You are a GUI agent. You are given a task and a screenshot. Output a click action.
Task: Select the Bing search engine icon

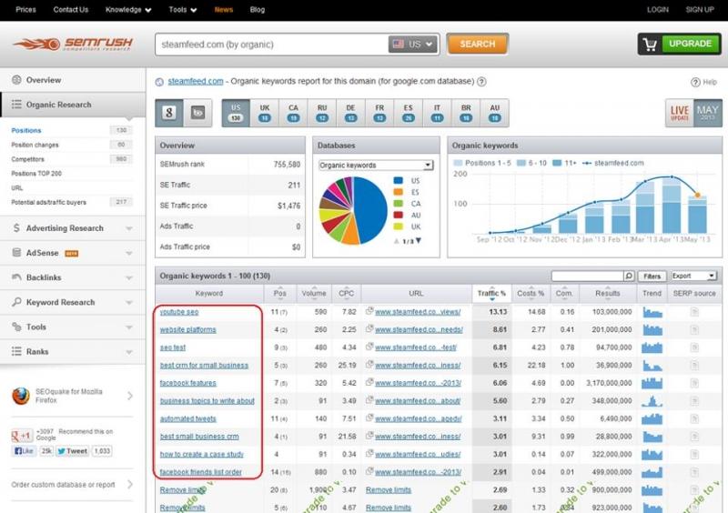click(197, 113)
